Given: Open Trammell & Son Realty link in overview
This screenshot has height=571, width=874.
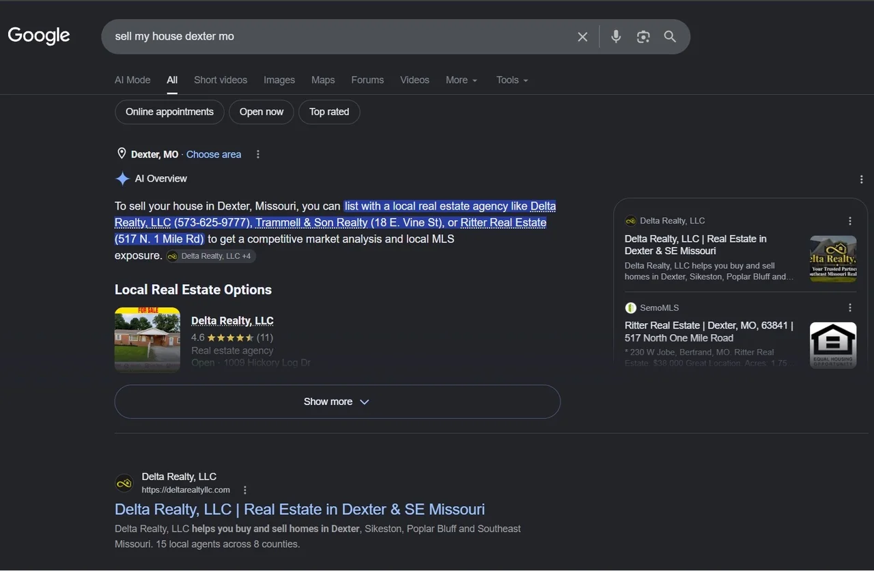Looking at the screenshot, I should point(311,223).
